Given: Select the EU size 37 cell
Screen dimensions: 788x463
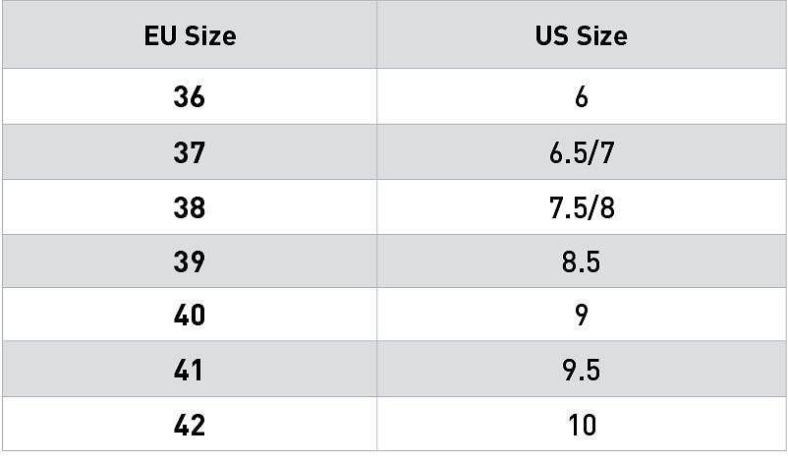Looking at the screenshot, I should (190, 152).
